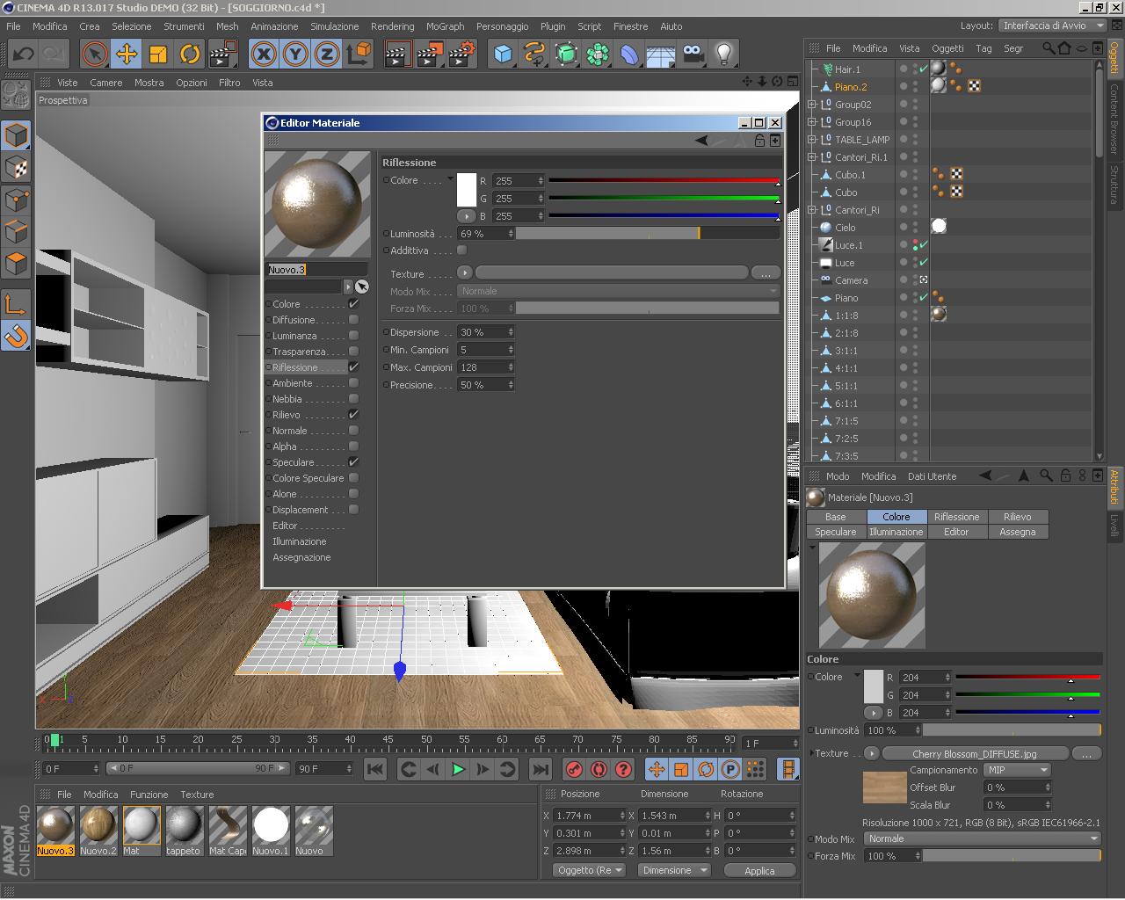
Task: Enable the axis mode tool
Action: click(16, 304)
